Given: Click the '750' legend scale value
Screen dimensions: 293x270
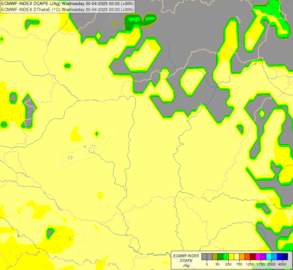Looking at the screenshot, I should click(x=239, y=264).
